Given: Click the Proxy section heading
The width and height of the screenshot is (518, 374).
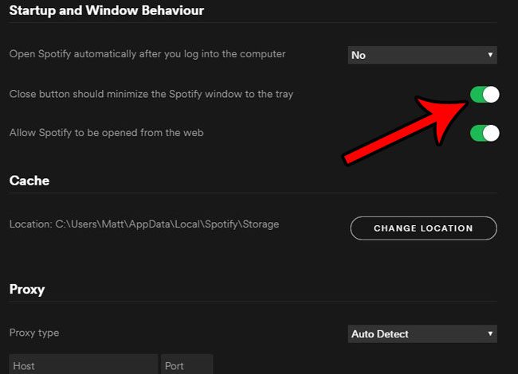Looking at the screenshot, I should click(x=27, y=289).
